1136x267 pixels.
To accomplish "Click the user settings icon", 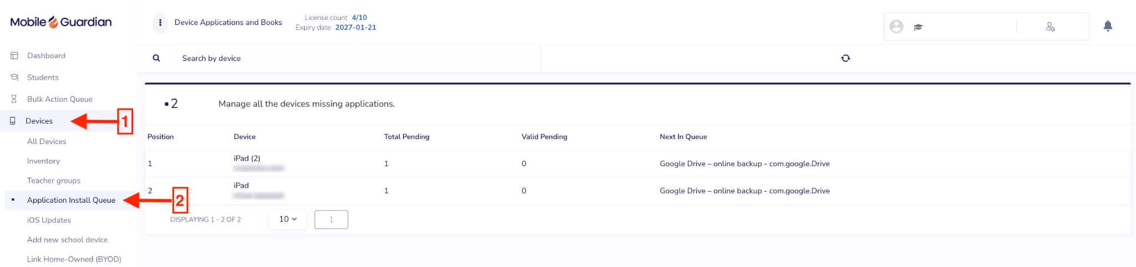I will (1050, 27).
